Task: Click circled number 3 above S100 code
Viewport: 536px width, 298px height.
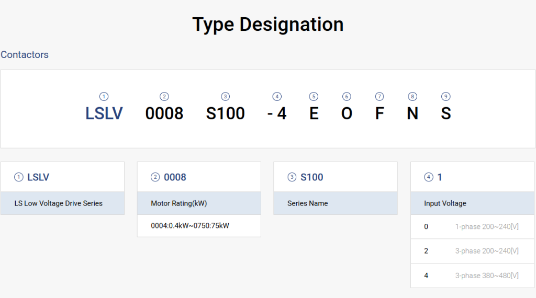Action: pyautogui.click(x=225, y=97)
